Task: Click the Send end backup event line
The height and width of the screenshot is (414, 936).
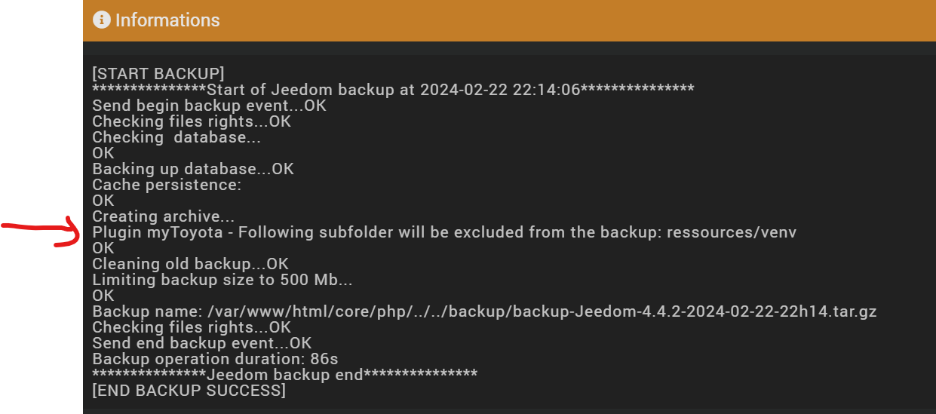Action: (x=201, y=343)
